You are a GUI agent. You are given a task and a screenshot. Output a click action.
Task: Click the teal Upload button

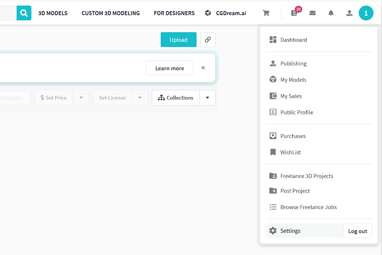coord(178,40)
